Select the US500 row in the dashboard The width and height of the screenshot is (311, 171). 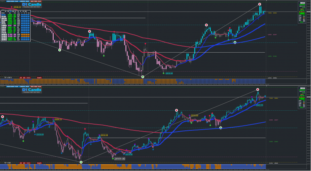[16, 17]
